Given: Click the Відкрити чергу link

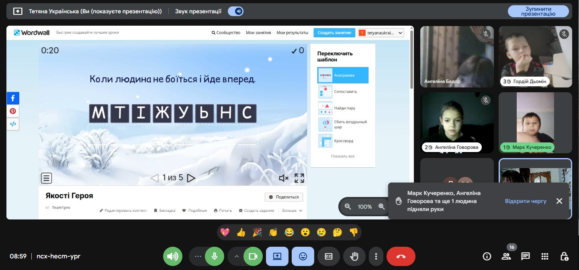Looking at the screenshot, I should point(526,201).
